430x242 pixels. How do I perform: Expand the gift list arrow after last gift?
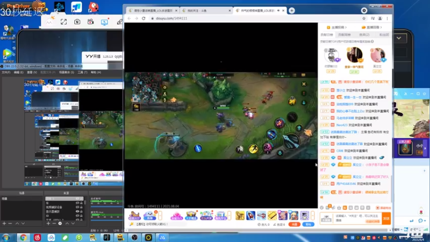(x=312, y=216)
